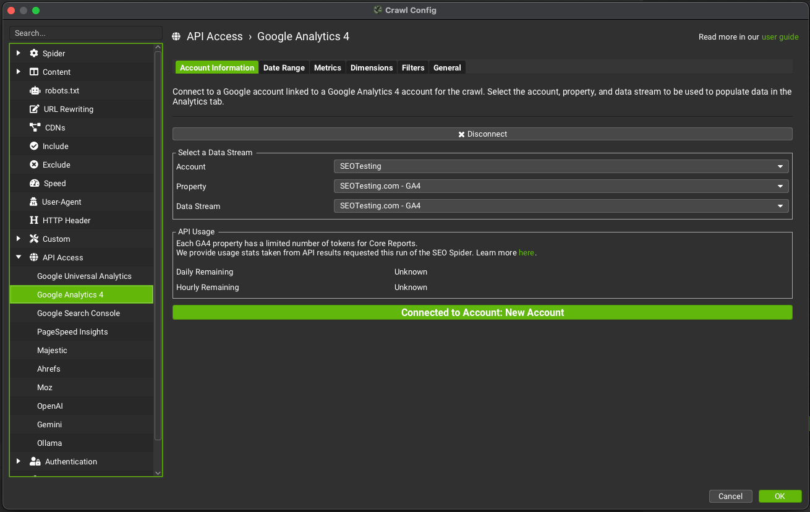This screenshot has width=810, height=512.
Task: Switch to the General tab
Action: click(447, 67)
